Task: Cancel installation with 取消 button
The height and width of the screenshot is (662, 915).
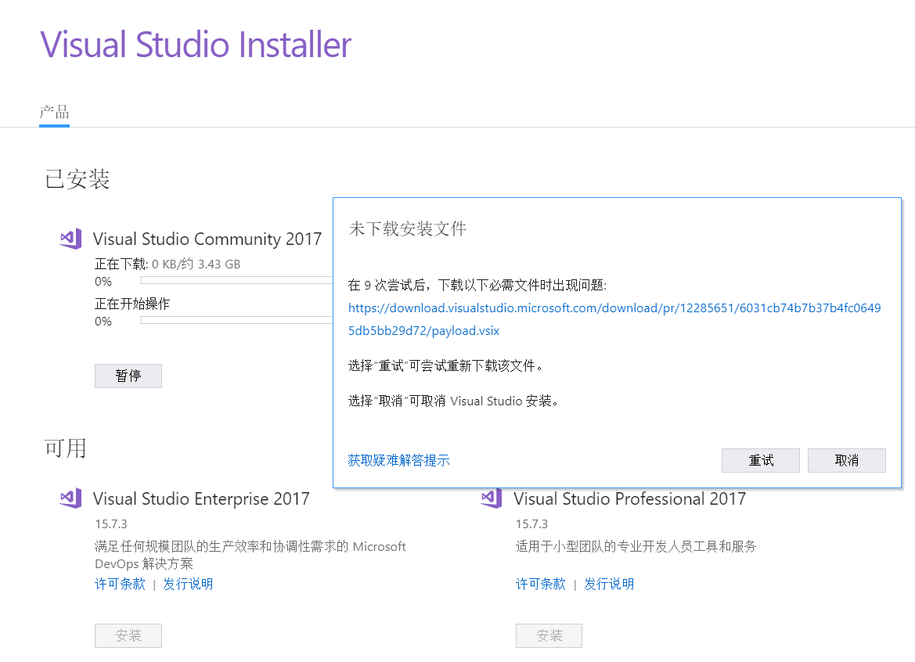Action: [x=847, y=460]
